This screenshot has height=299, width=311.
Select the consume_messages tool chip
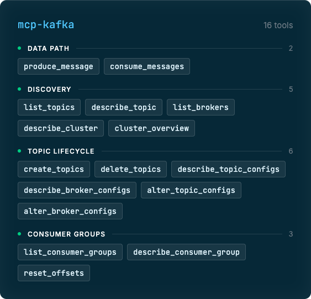pyautogui.click(x=147, y=66)
